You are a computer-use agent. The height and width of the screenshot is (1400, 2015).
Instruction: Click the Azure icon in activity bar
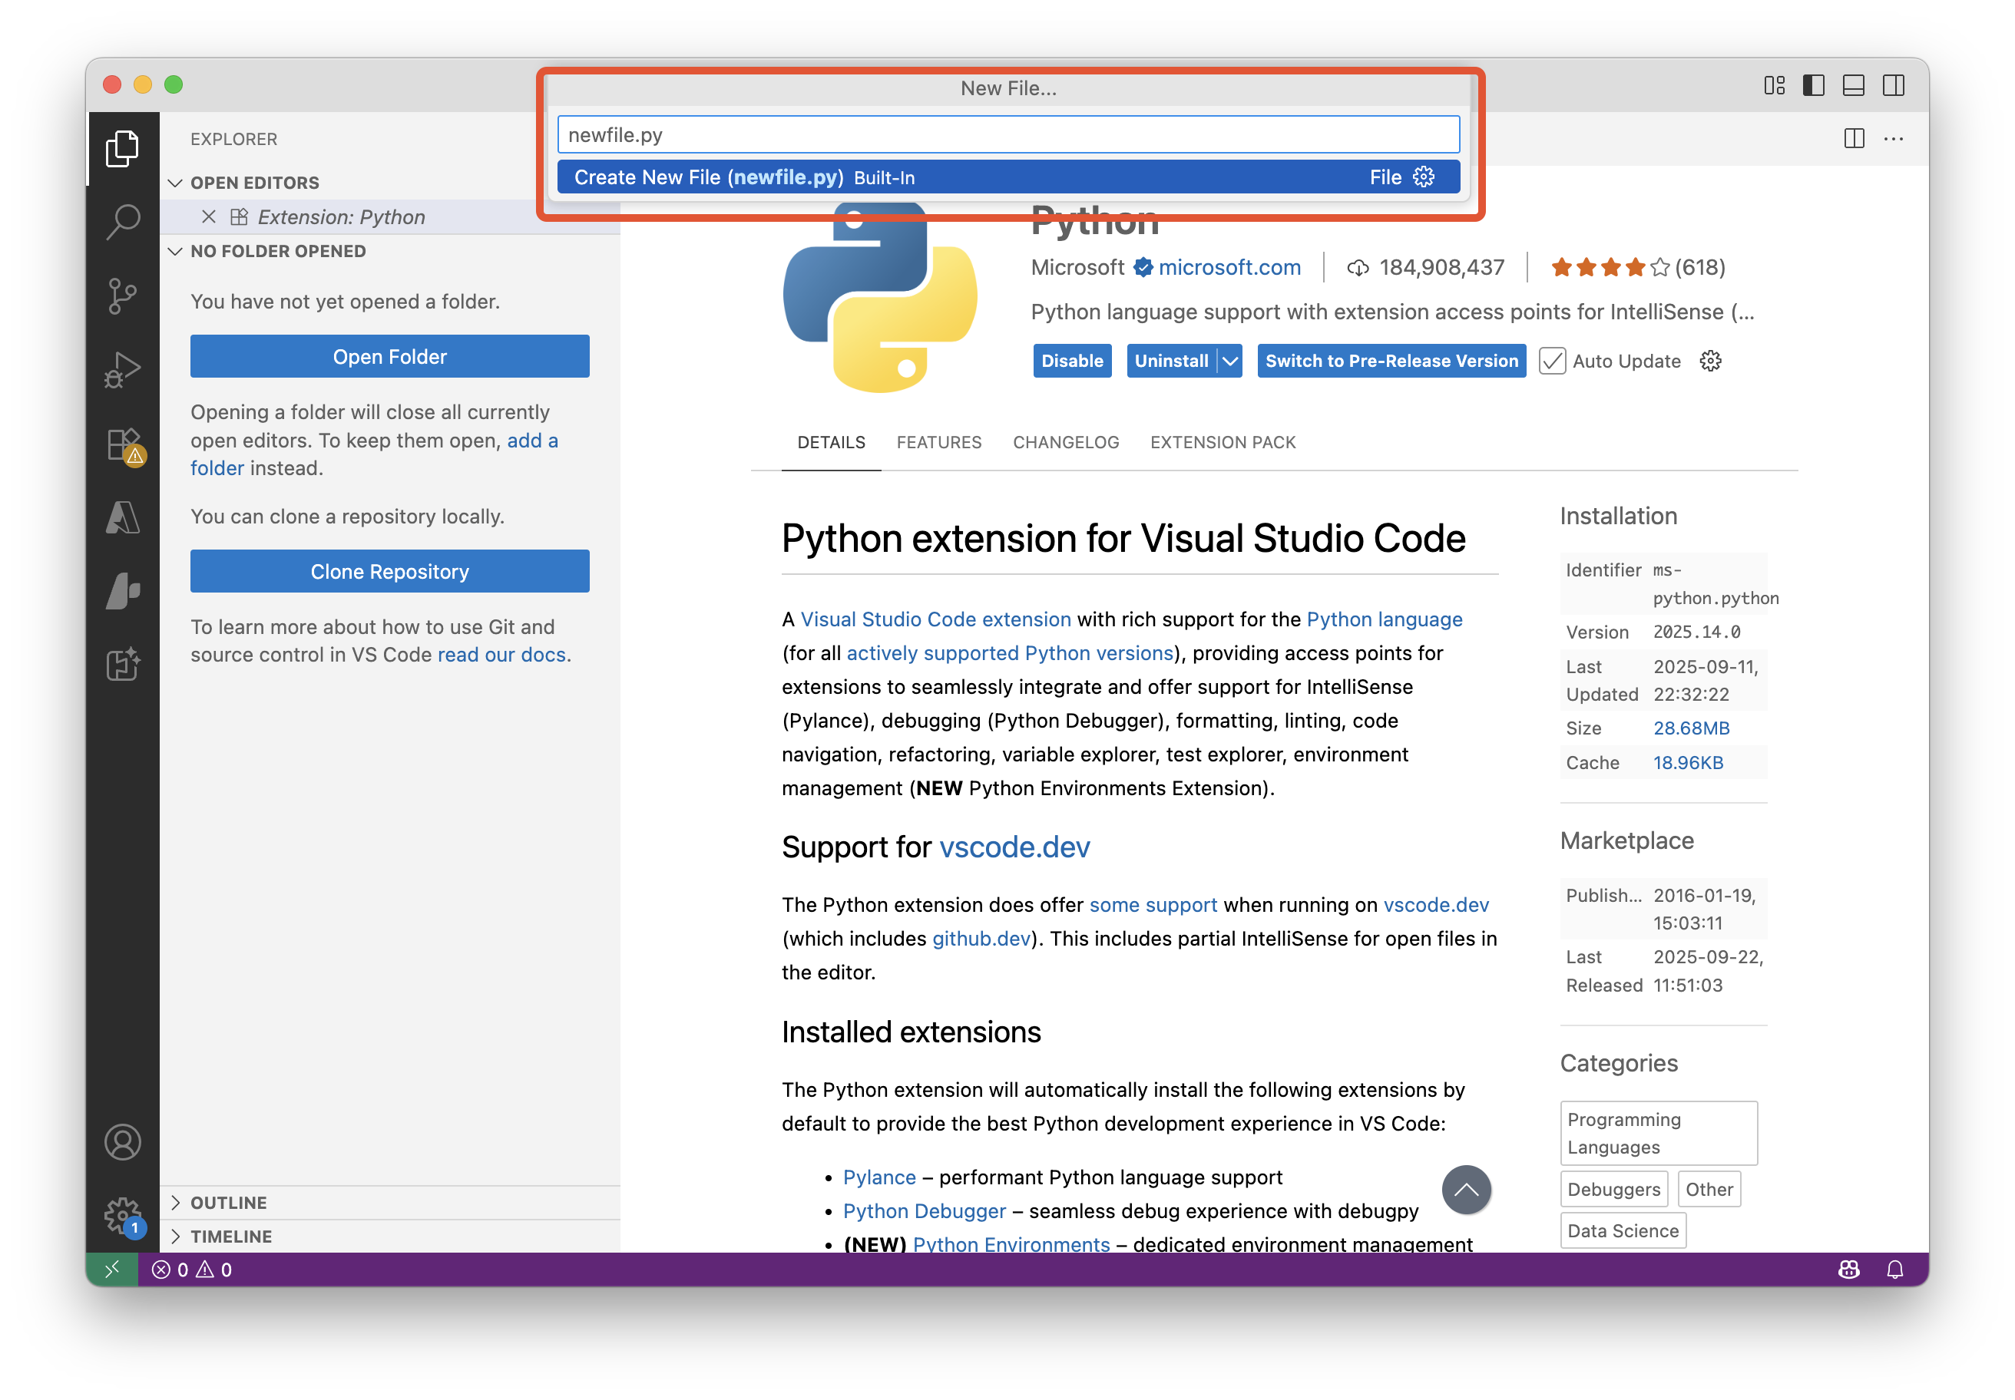pyautogui.click(x=123, y=517)
